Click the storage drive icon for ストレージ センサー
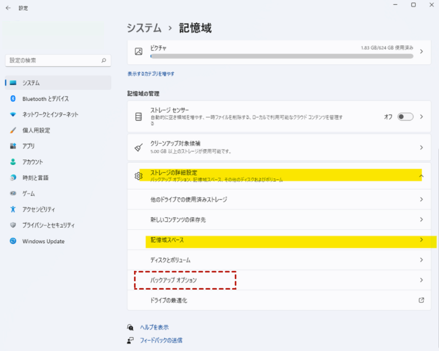The height and width of the screenshot is (351, 439). [x=138, y=117]
